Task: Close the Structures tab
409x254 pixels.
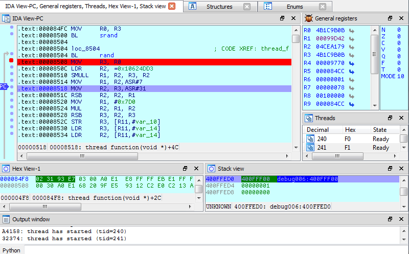Action: [x=247, y=7]
